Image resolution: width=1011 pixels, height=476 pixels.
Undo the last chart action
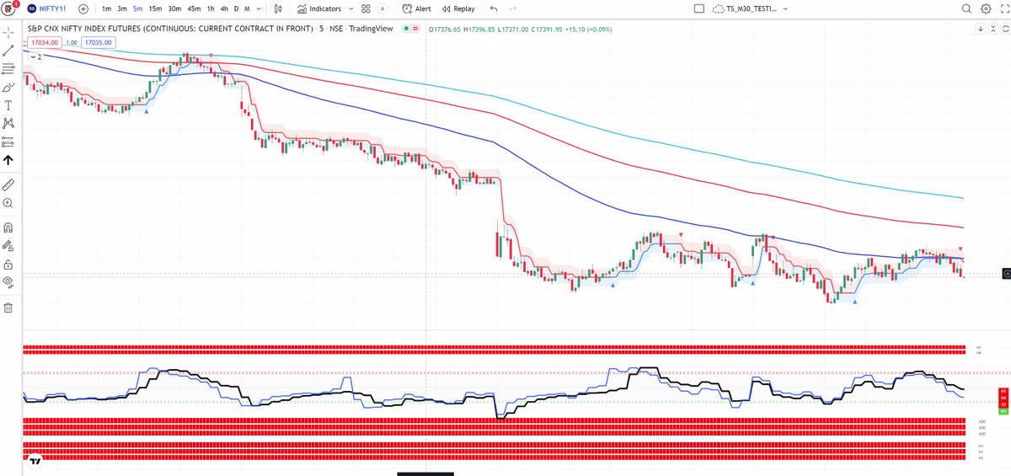494,8
